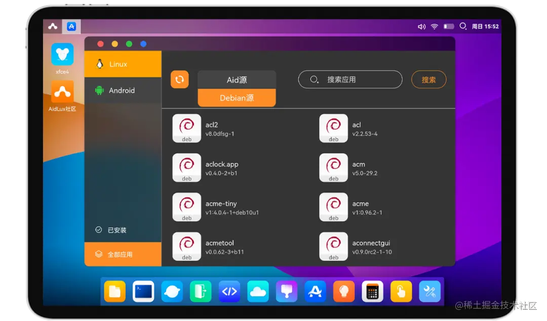Show 全部应用 all apps
The width and height of the screenshot is (547, 321).
pyautogui.click(x=123, y=254)
